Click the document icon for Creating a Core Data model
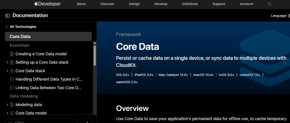This screenshot has height=123, width=290. click(12, 54)
